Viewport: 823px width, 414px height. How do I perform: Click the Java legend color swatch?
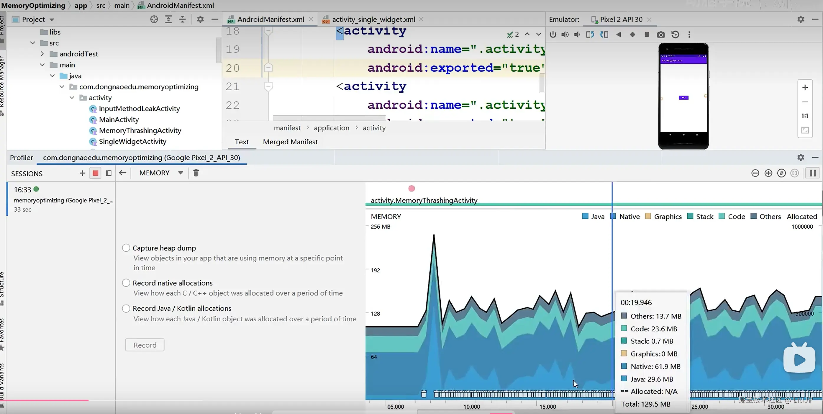585,216
